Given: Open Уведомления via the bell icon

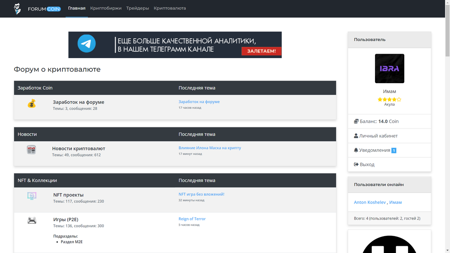Looking at the screenshot, I should pyautogui.click(x=356, y=150).
